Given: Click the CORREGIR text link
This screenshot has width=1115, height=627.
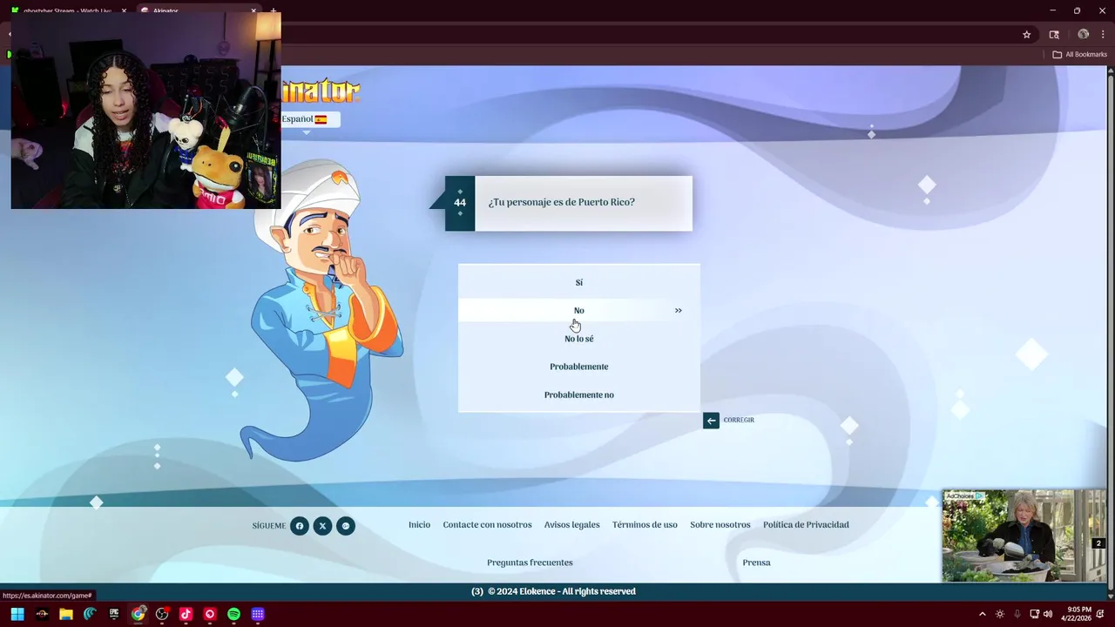Looking at the screenshot, I should point(739,420).
